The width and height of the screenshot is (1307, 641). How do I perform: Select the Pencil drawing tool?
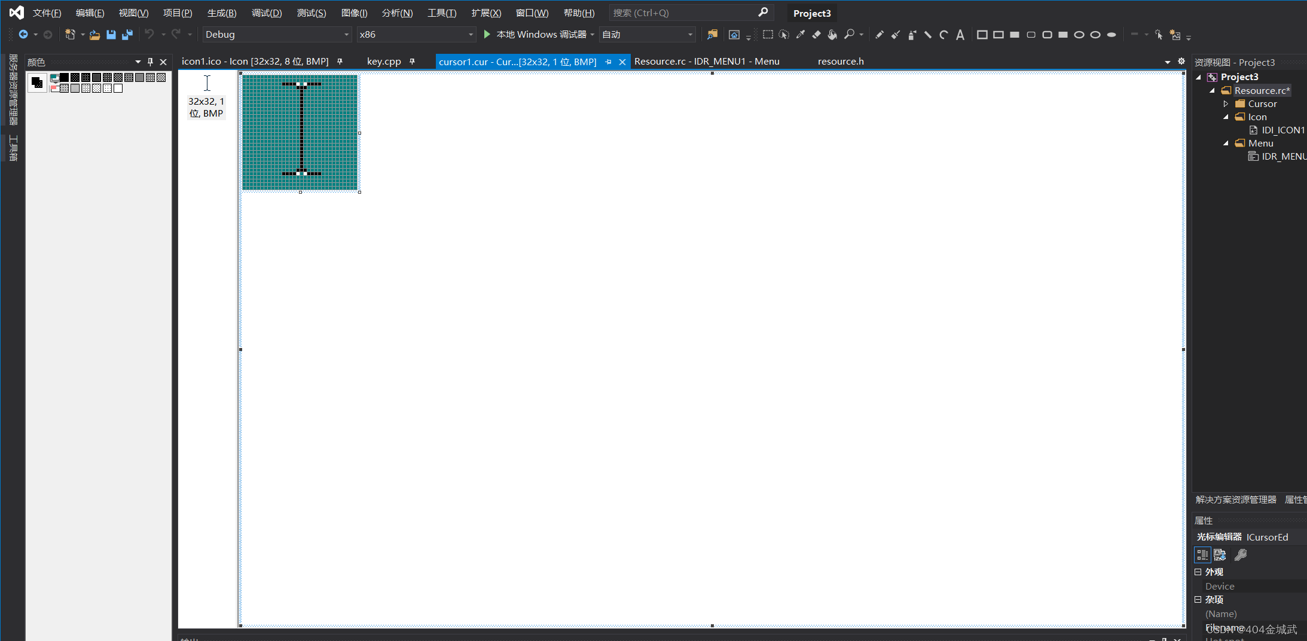point(879,35)
